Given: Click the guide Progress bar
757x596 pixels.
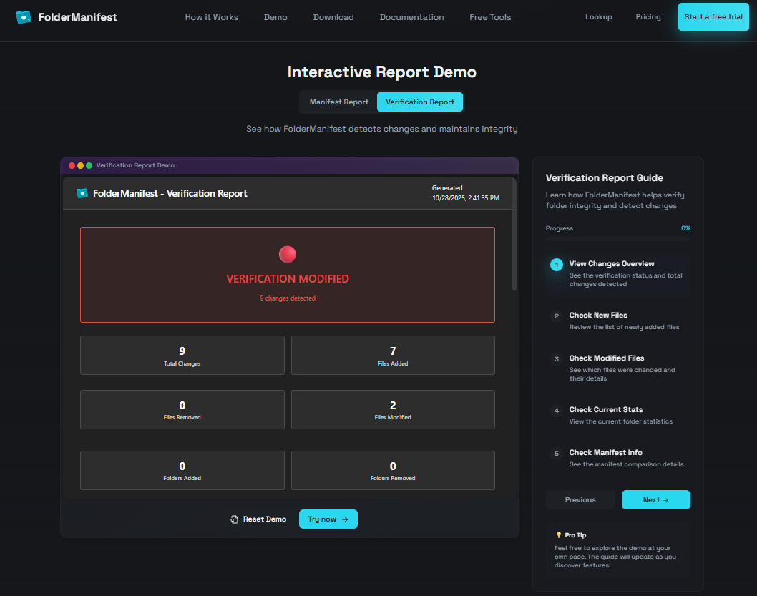Looking at the screenshot, I should (x=617, y=238).
